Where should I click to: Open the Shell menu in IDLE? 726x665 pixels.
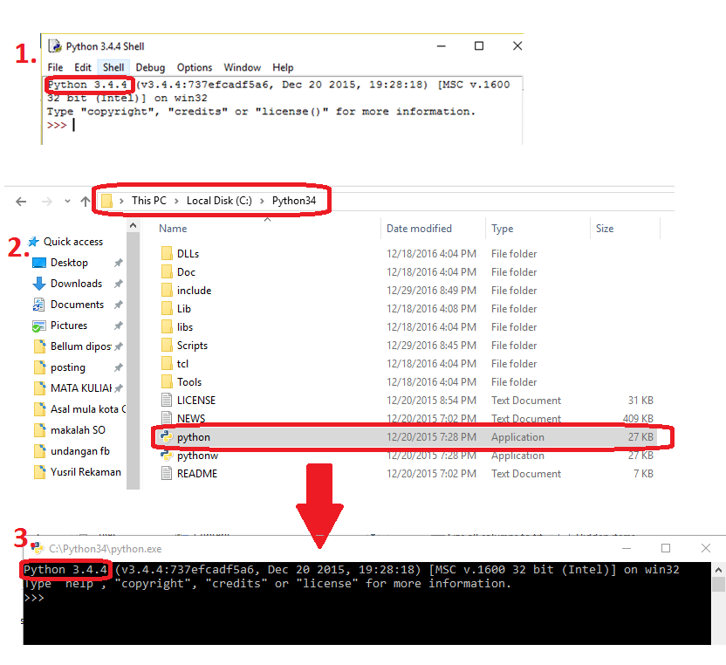point(113,67)
